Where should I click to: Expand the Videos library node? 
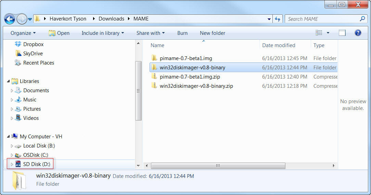click(12, 118)
